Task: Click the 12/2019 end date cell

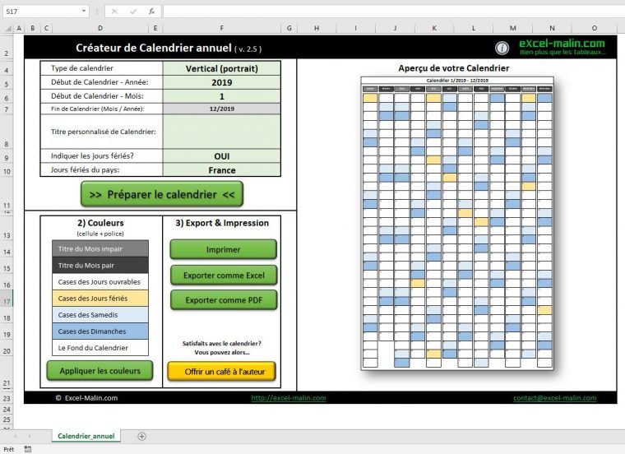Action: tap(221, 109)
